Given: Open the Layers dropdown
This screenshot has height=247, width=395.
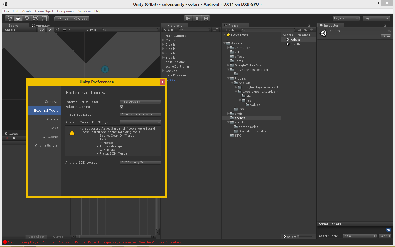Looking at the screenshot, I should click(x=346, y=18).
